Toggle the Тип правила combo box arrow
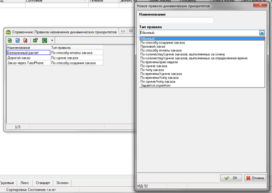 pos(262,33)
